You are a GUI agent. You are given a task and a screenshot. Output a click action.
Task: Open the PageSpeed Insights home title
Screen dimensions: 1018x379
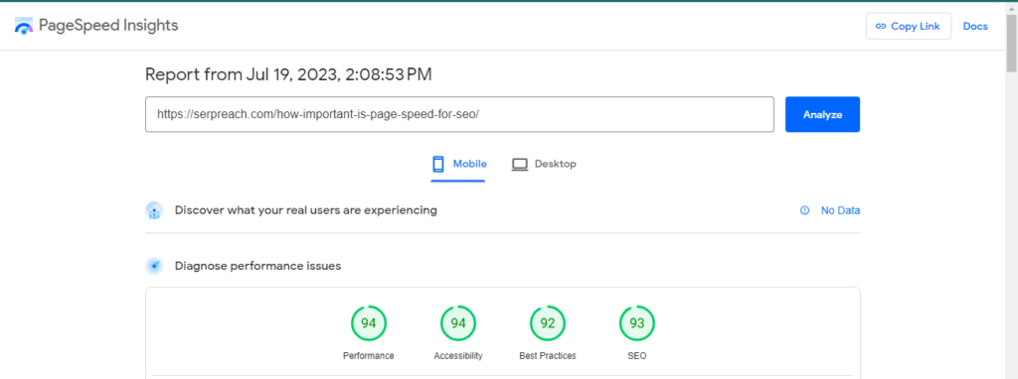coord(108,25)
